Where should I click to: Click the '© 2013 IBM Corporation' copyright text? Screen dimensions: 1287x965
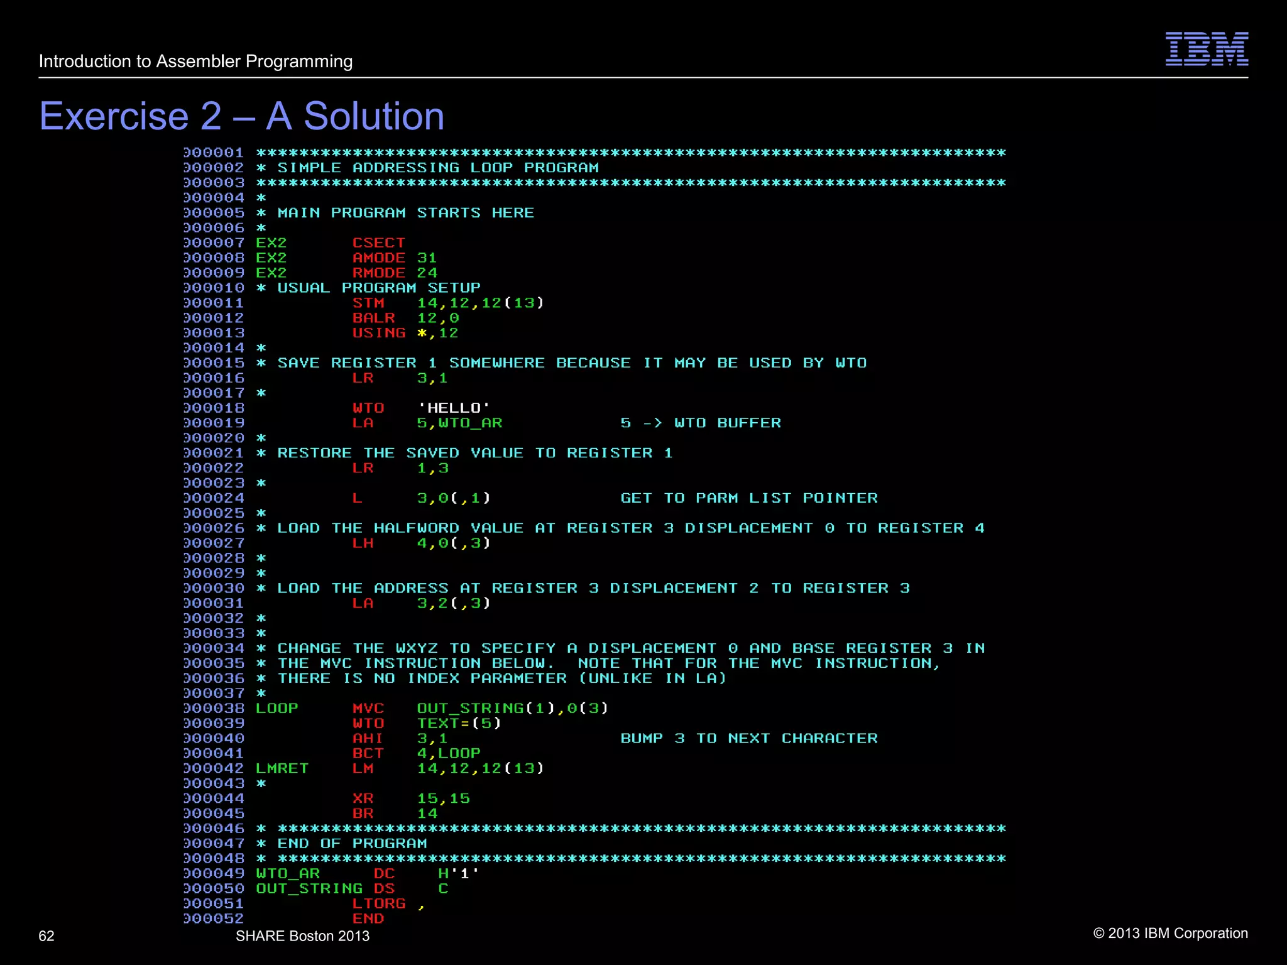(x=1171, y=934)
